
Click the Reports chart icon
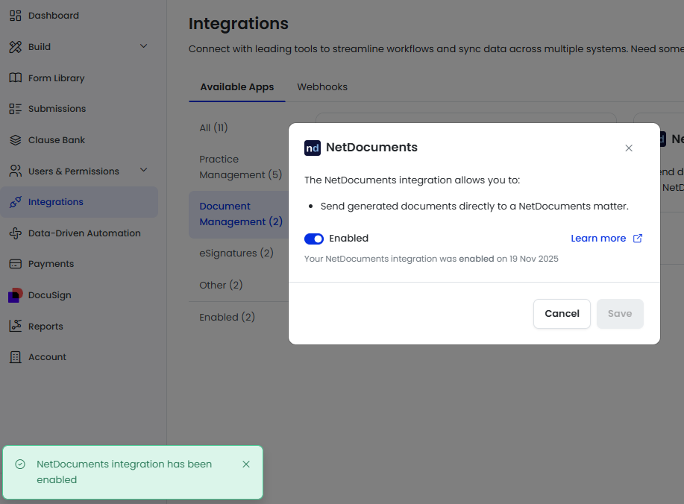pyautogui.click(x=15, y=326)
